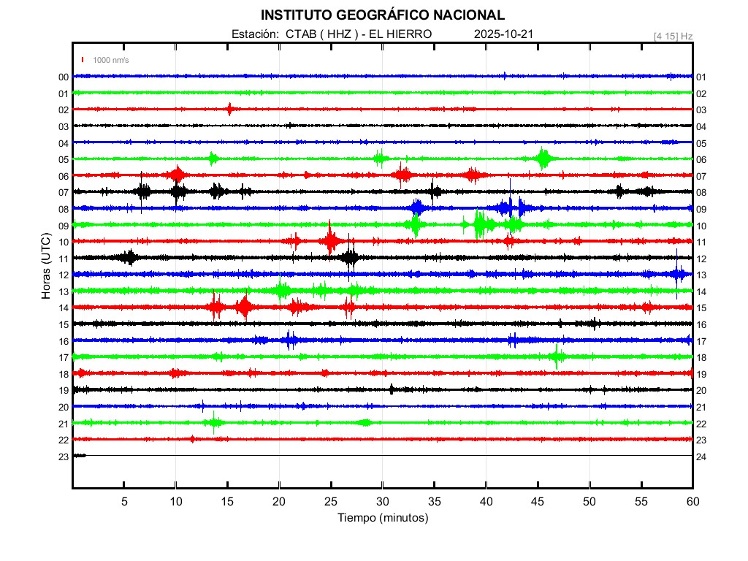Click the 45 minute tick label
748x561 pixels.
click(x=538, y=501)
